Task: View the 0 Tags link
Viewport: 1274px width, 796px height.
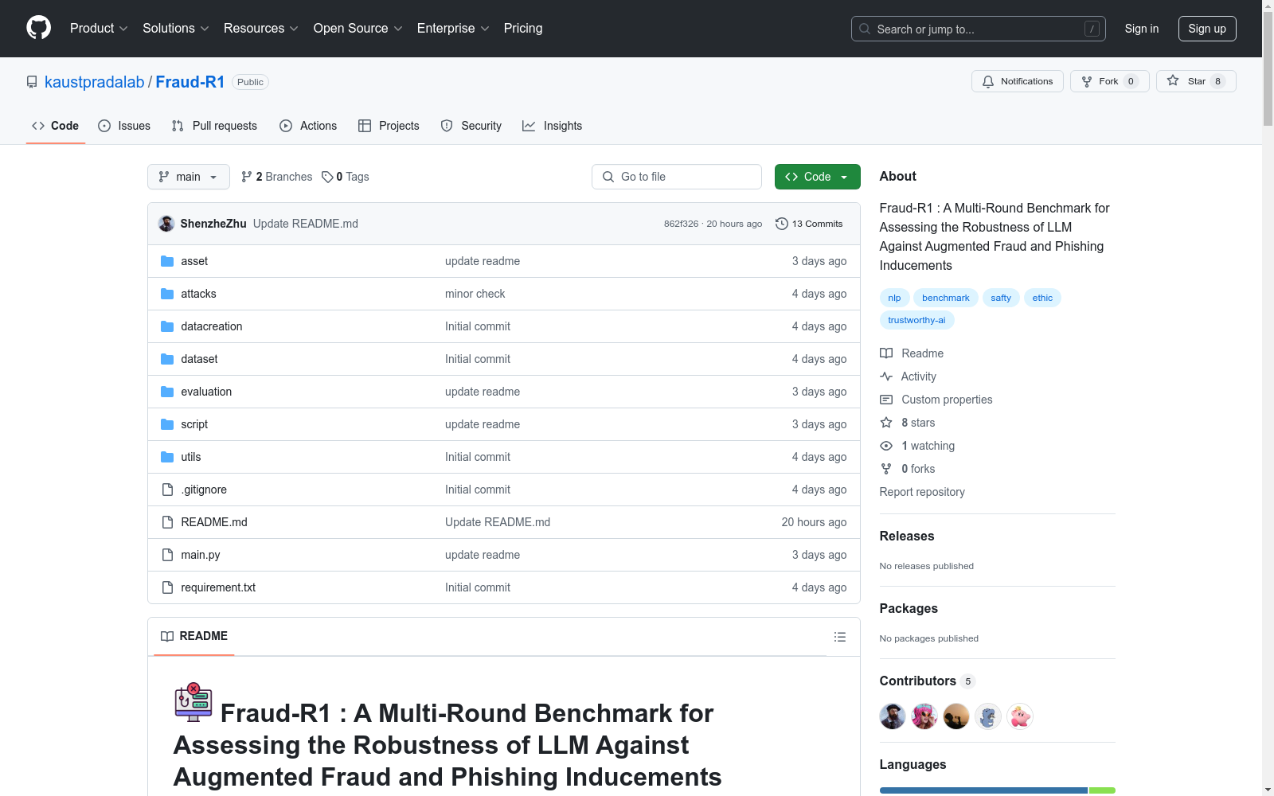Action: click(346, 177)
